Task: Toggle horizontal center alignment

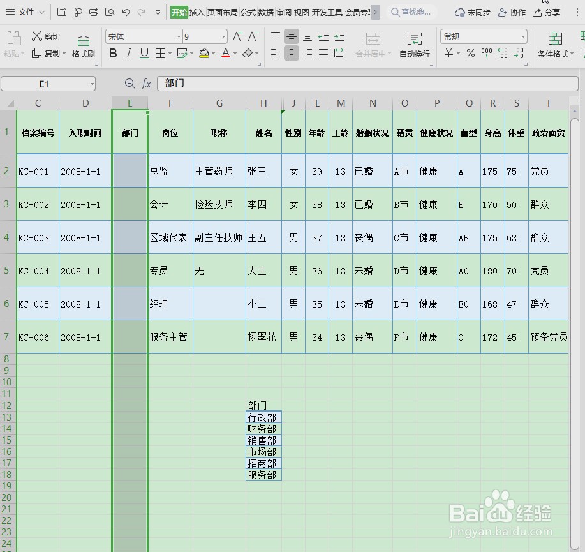Action: click(x=292, y=54)
